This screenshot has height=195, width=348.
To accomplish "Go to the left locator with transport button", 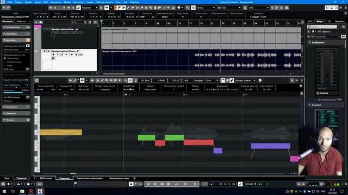I will click(148, 184).
